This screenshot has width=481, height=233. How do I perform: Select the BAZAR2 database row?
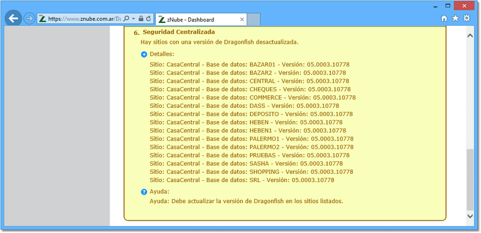(x=248, y=73)
